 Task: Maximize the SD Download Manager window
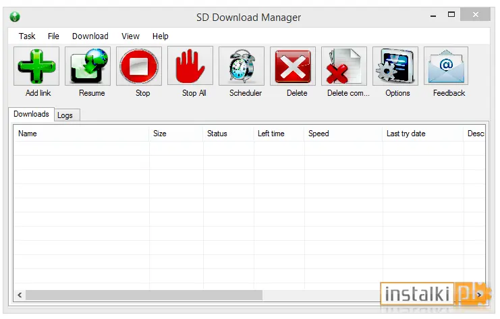click(x=451, y=15)
